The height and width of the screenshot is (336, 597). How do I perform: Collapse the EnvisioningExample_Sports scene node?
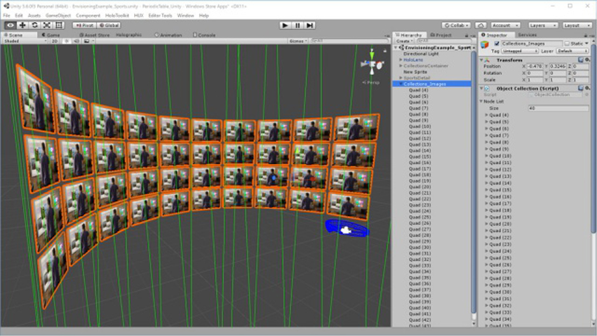(396, 48)
